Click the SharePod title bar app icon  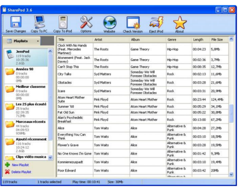pos(4,10)
